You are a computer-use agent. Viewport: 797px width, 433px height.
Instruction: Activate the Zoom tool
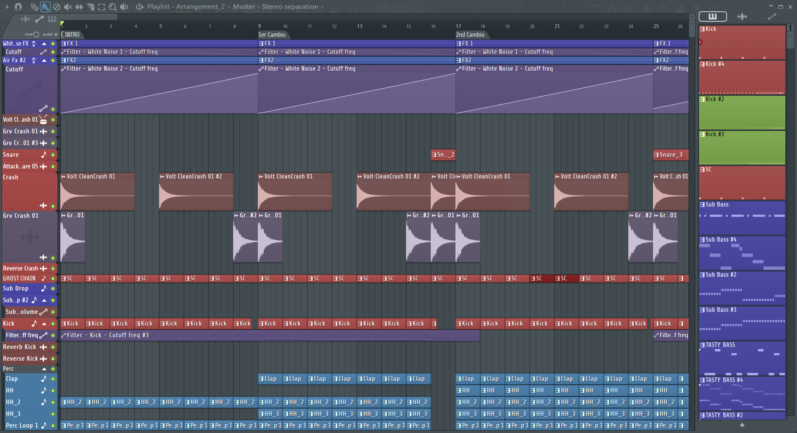click(x=112, y=7)
